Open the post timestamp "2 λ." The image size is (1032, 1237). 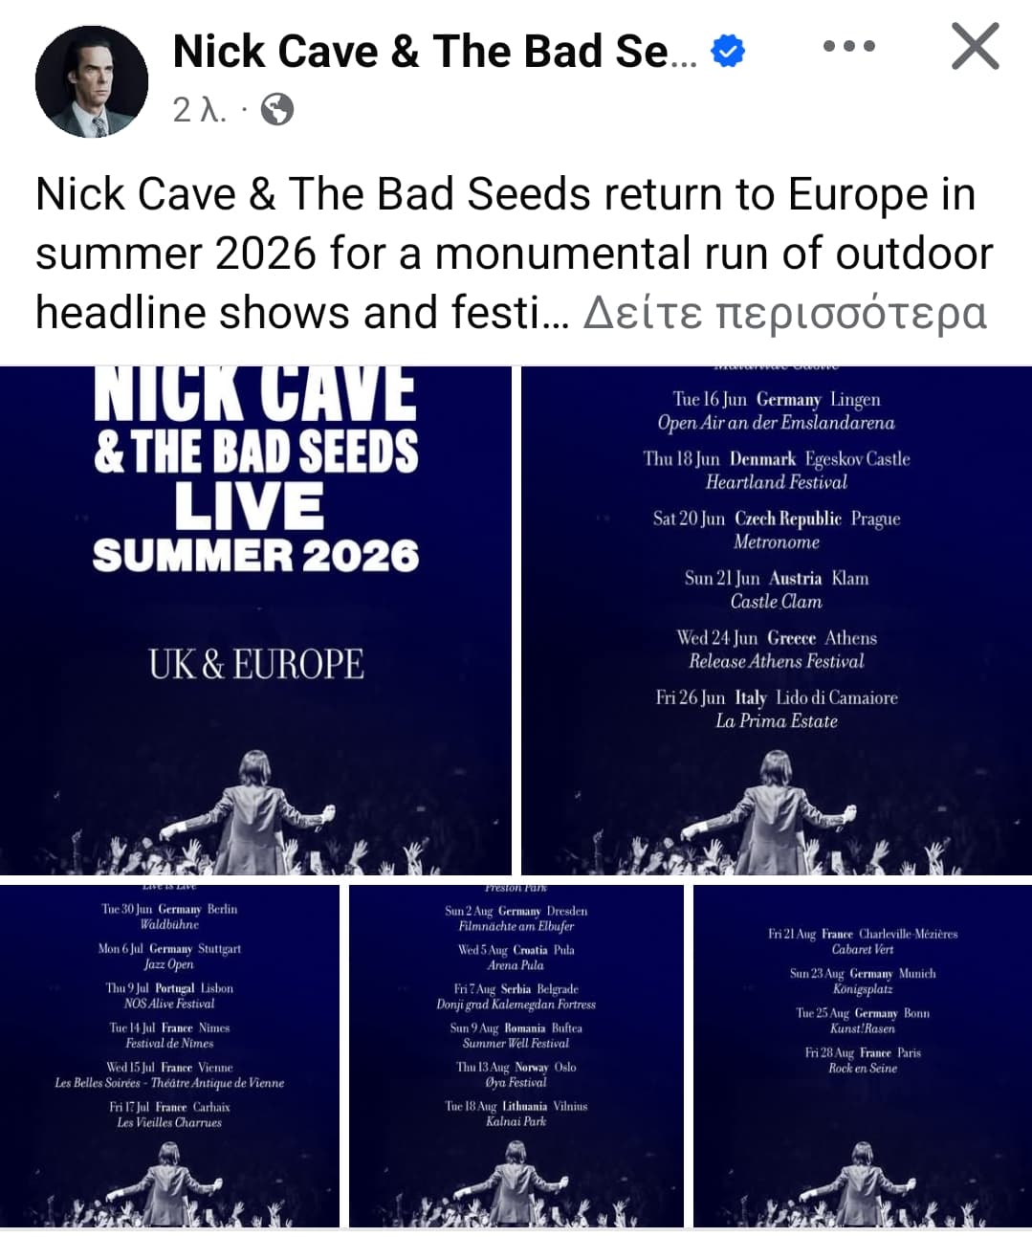tap(199, 110)
